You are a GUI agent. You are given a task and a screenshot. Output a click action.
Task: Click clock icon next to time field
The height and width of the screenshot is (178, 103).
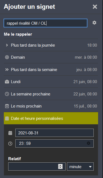(x=10, y=143)
